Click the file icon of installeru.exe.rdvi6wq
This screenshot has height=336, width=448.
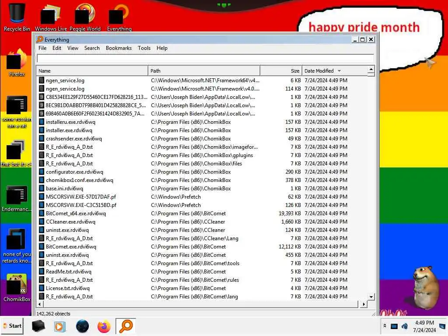pos(42,122)
